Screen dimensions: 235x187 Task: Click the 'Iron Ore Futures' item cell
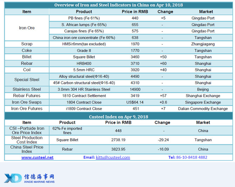pyautogui.click(x=27, y=109)
